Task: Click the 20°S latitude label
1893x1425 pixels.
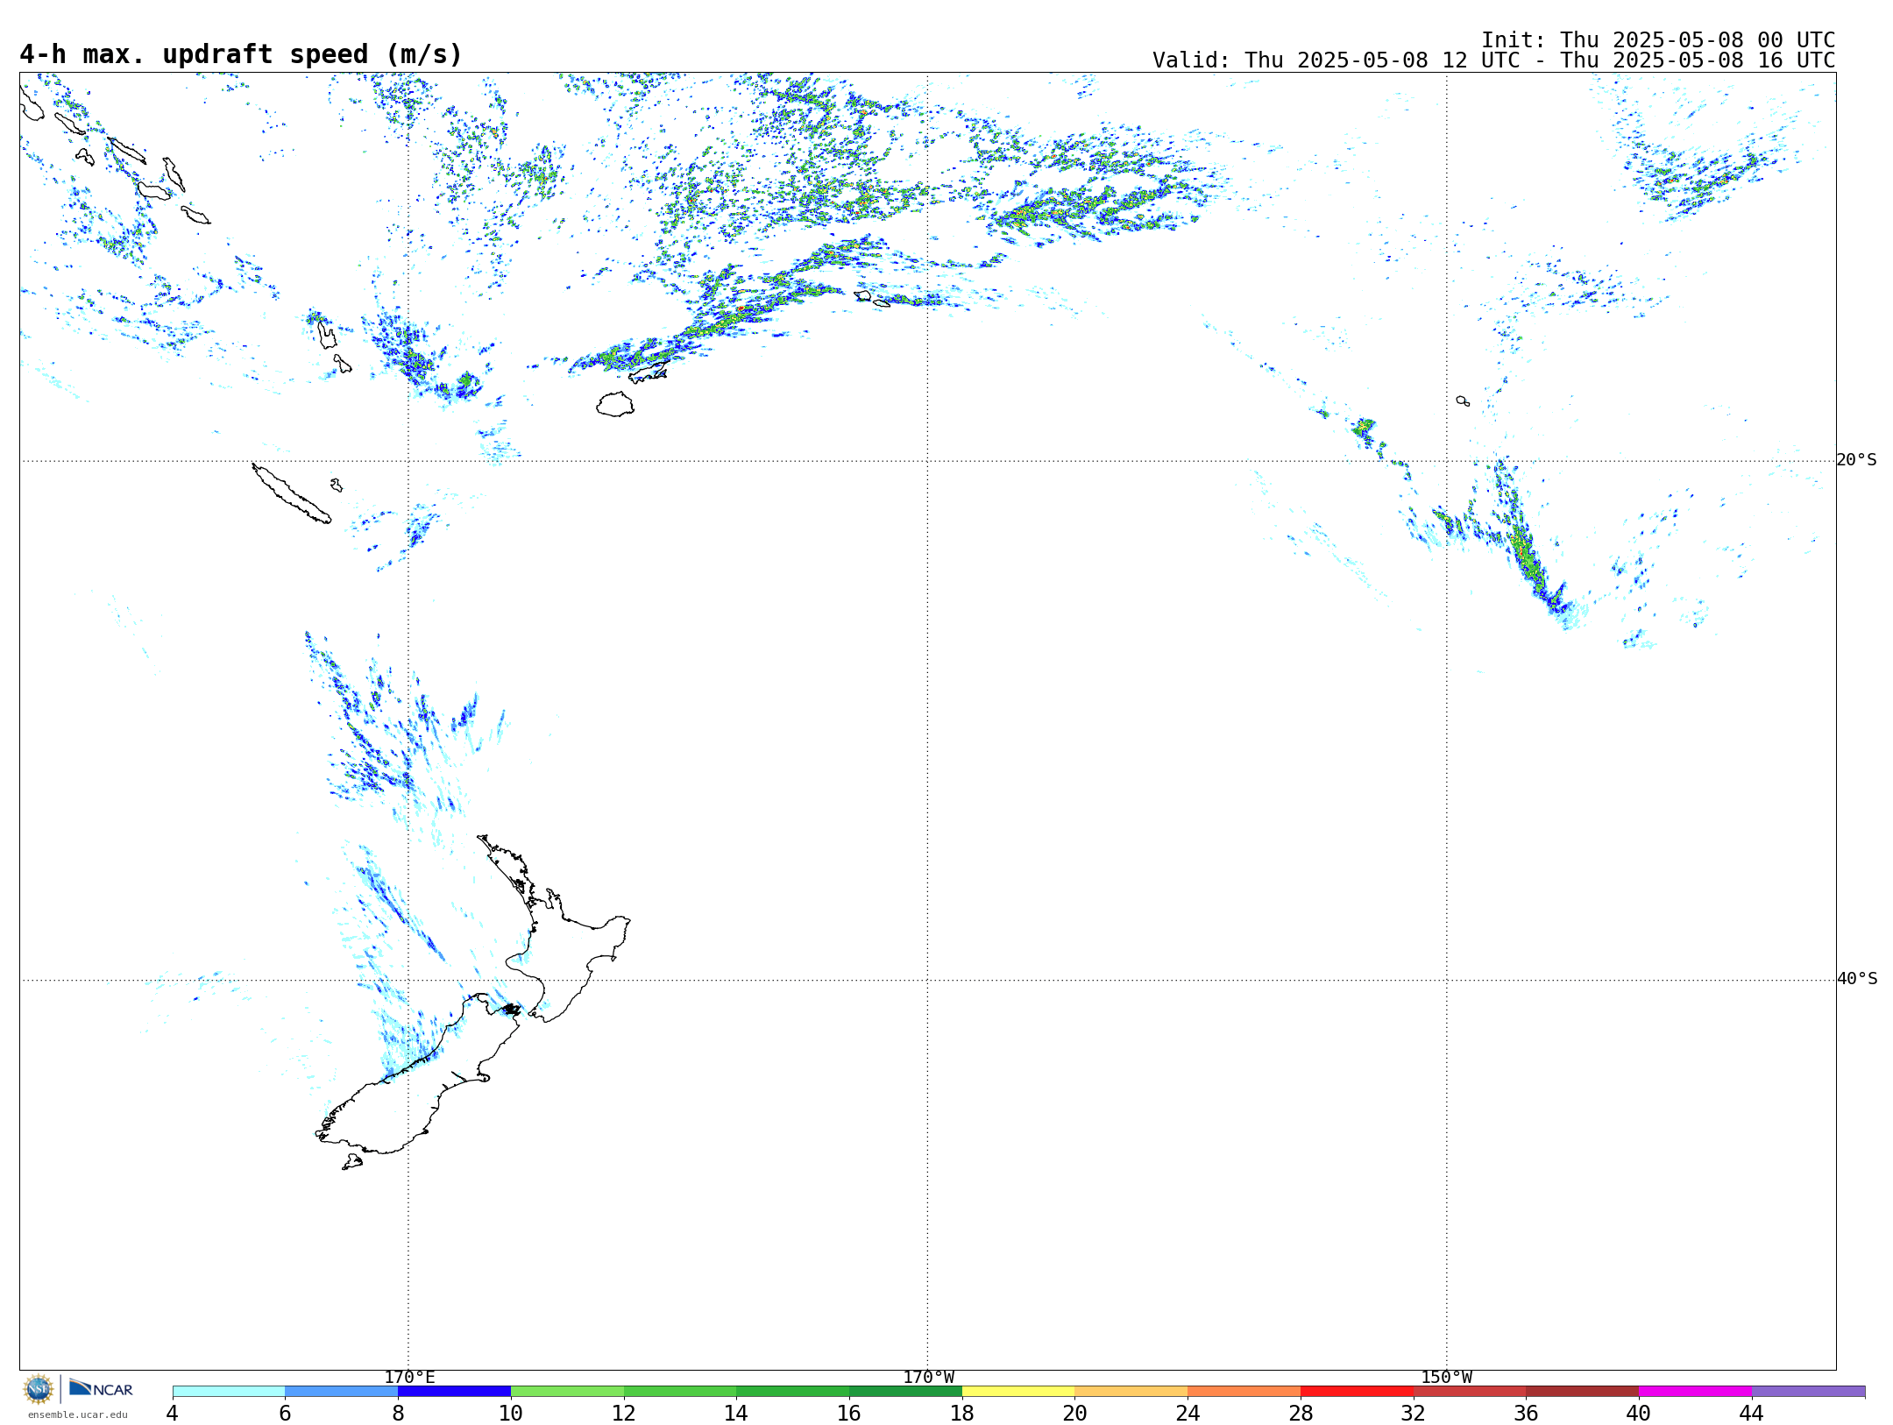Action: 1856,460
